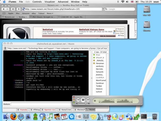
Task: Open iCal from the dock
Action: (64, 116)
